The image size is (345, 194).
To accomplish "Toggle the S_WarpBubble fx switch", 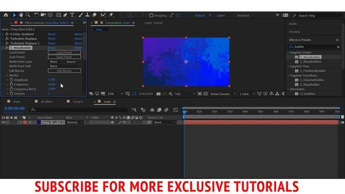I will coord(7,48).
